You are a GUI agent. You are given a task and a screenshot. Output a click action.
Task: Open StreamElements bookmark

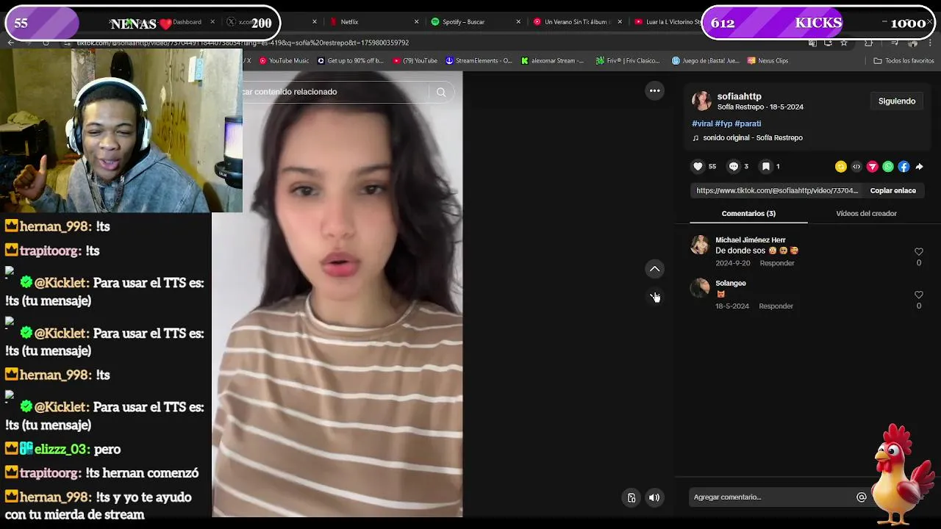479,61
